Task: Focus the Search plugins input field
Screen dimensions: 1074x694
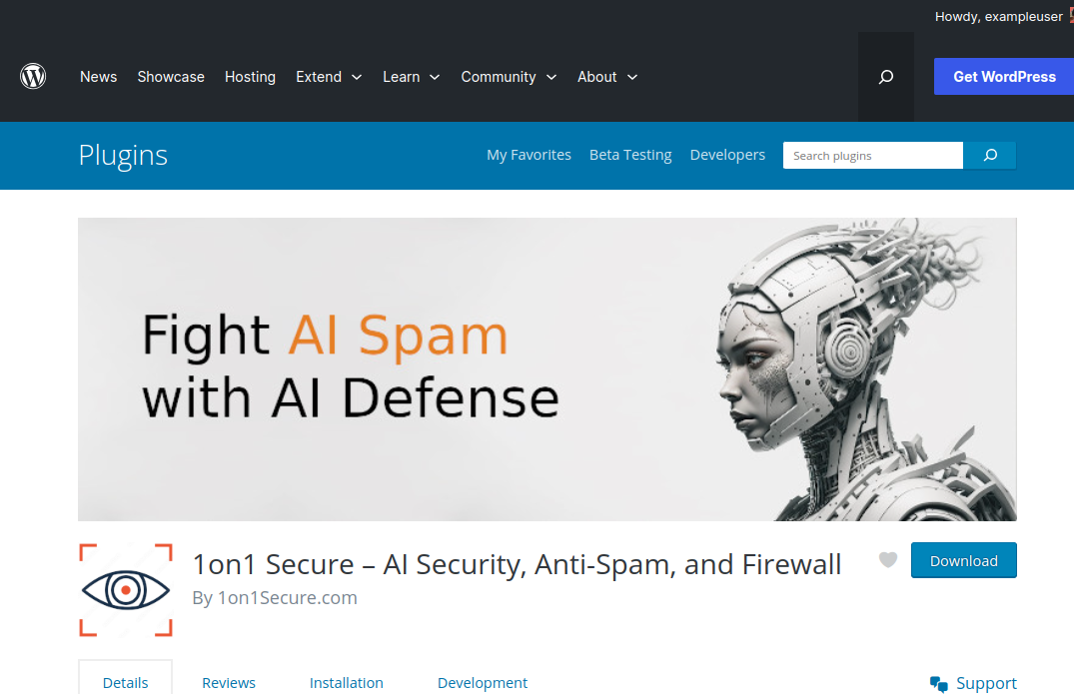Action: tap(872, 156)
